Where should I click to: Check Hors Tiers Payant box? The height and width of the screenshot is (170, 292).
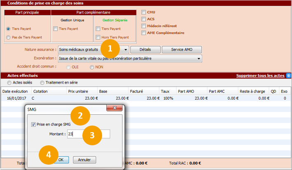(x=98, y=37)
